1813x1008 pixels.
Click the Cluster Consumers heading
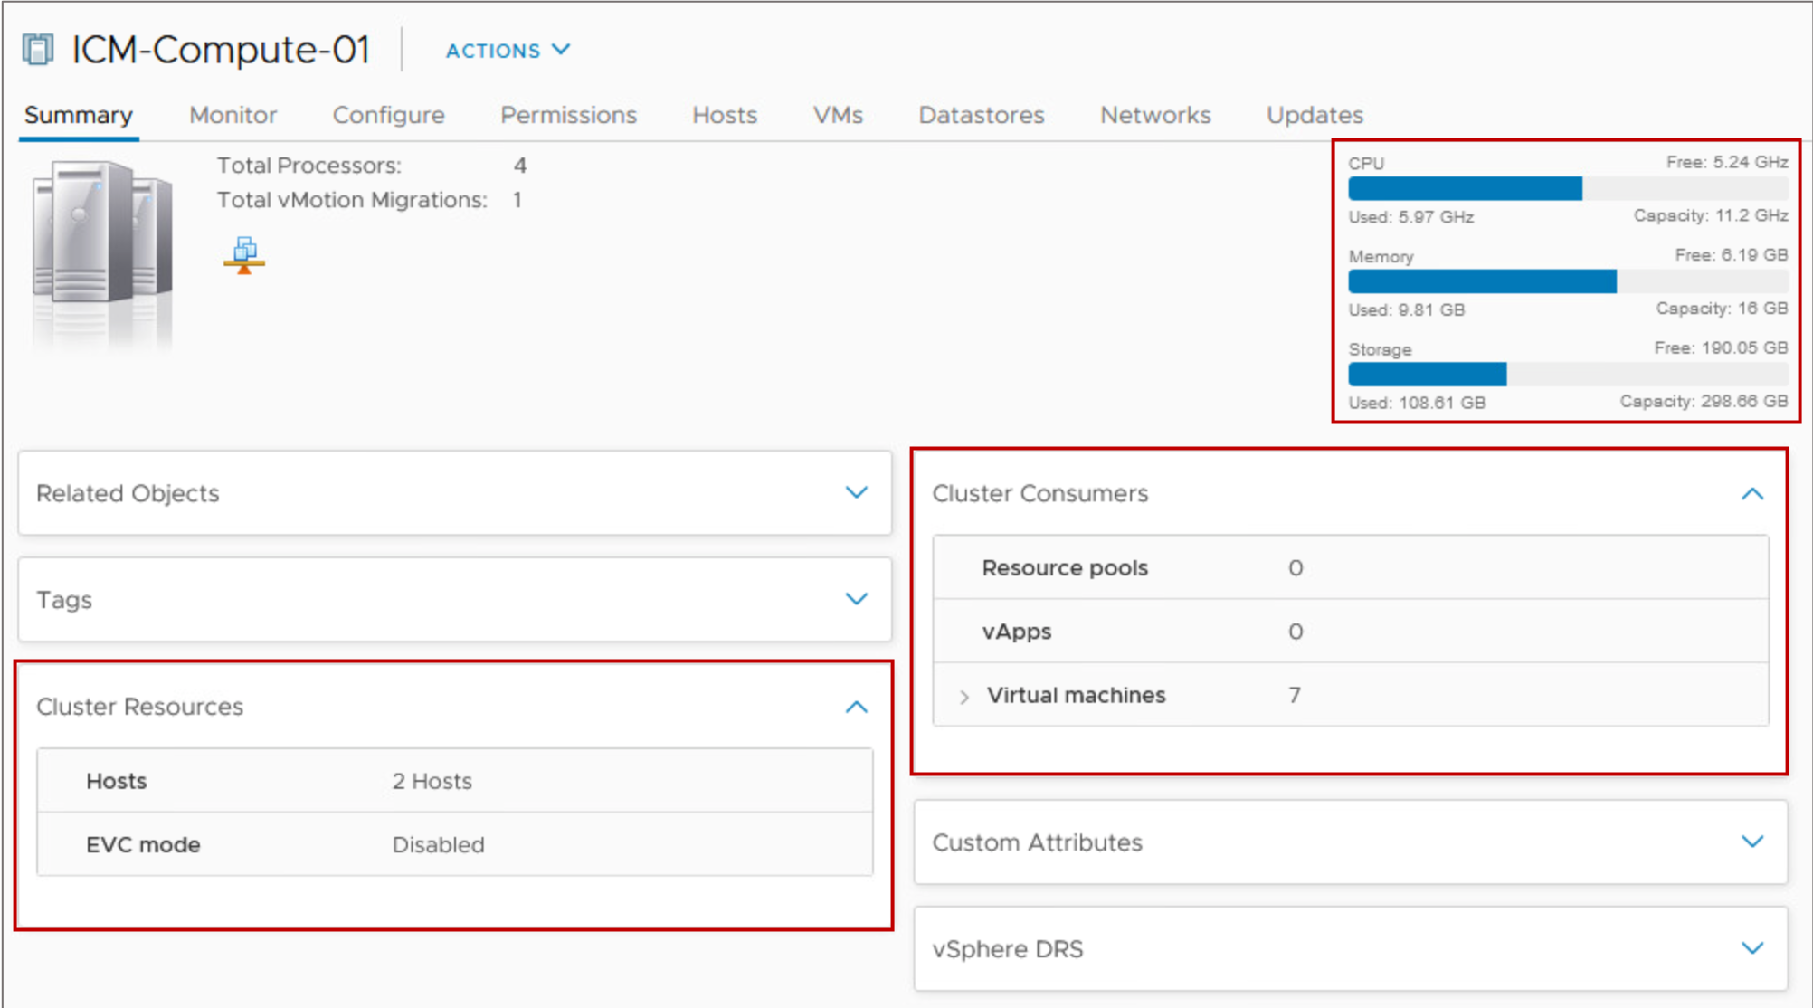[1040, 493]
